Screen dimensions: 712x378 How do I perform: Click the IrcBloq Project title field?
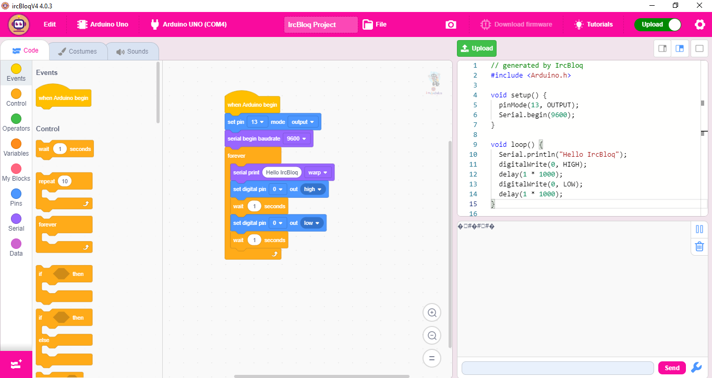coord(321,24)
